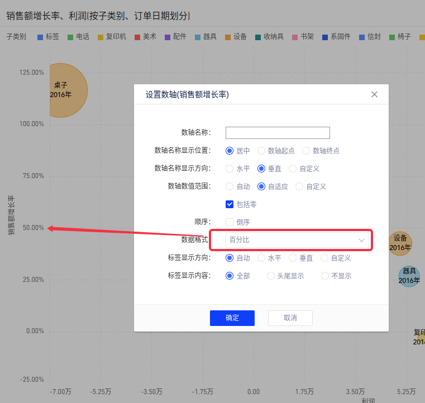This screenshot has height=403, width=425.
Task: Choose 头尾显示 for label display content
Action: click(270, 276)
